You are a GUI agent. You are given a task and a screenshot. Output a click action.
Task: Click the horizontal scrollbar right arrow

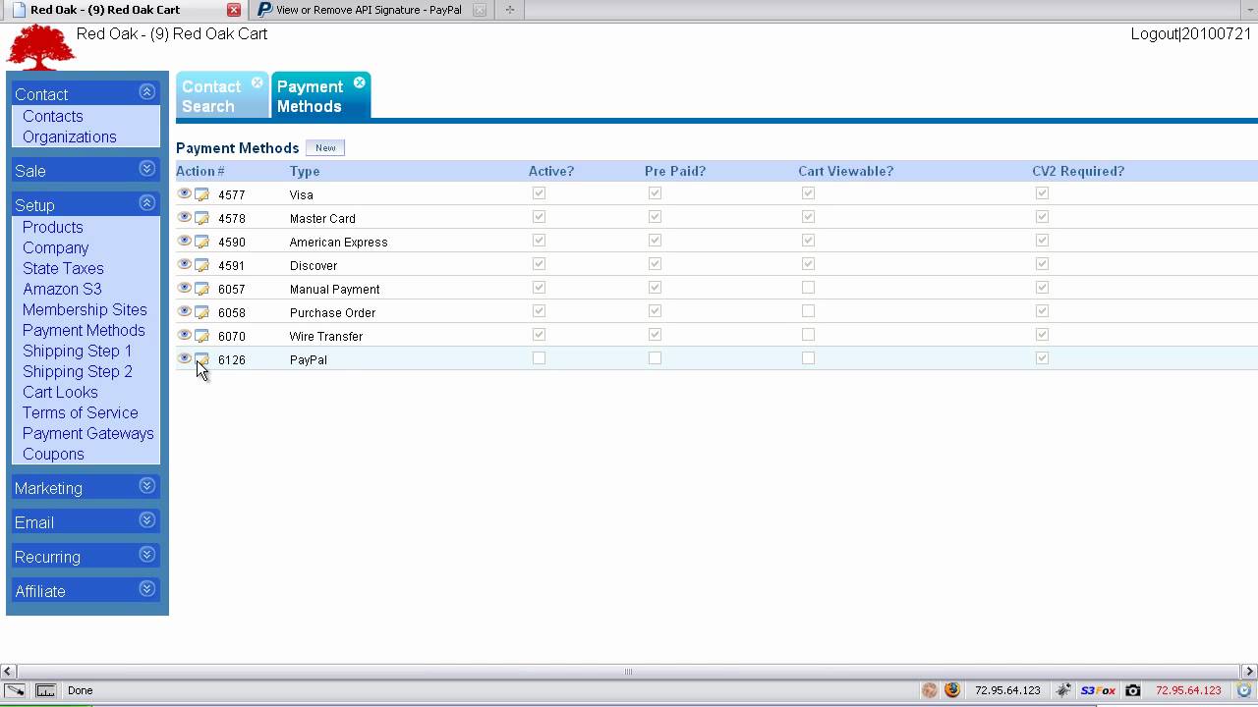click(x=1250, y=672)
